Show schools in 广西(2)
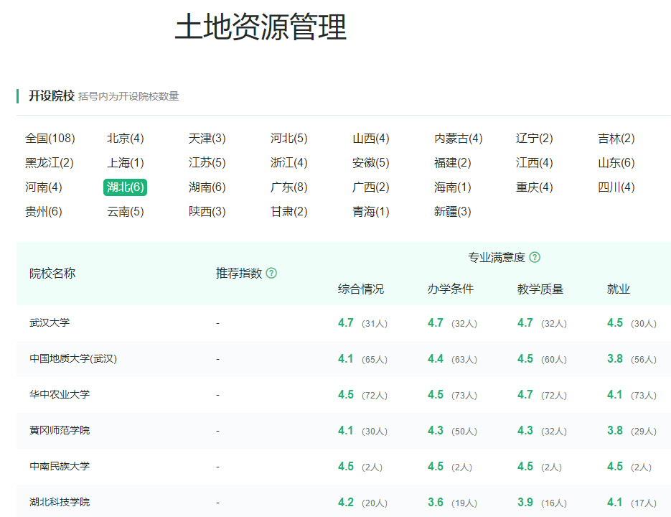 (x=370, y=187)
